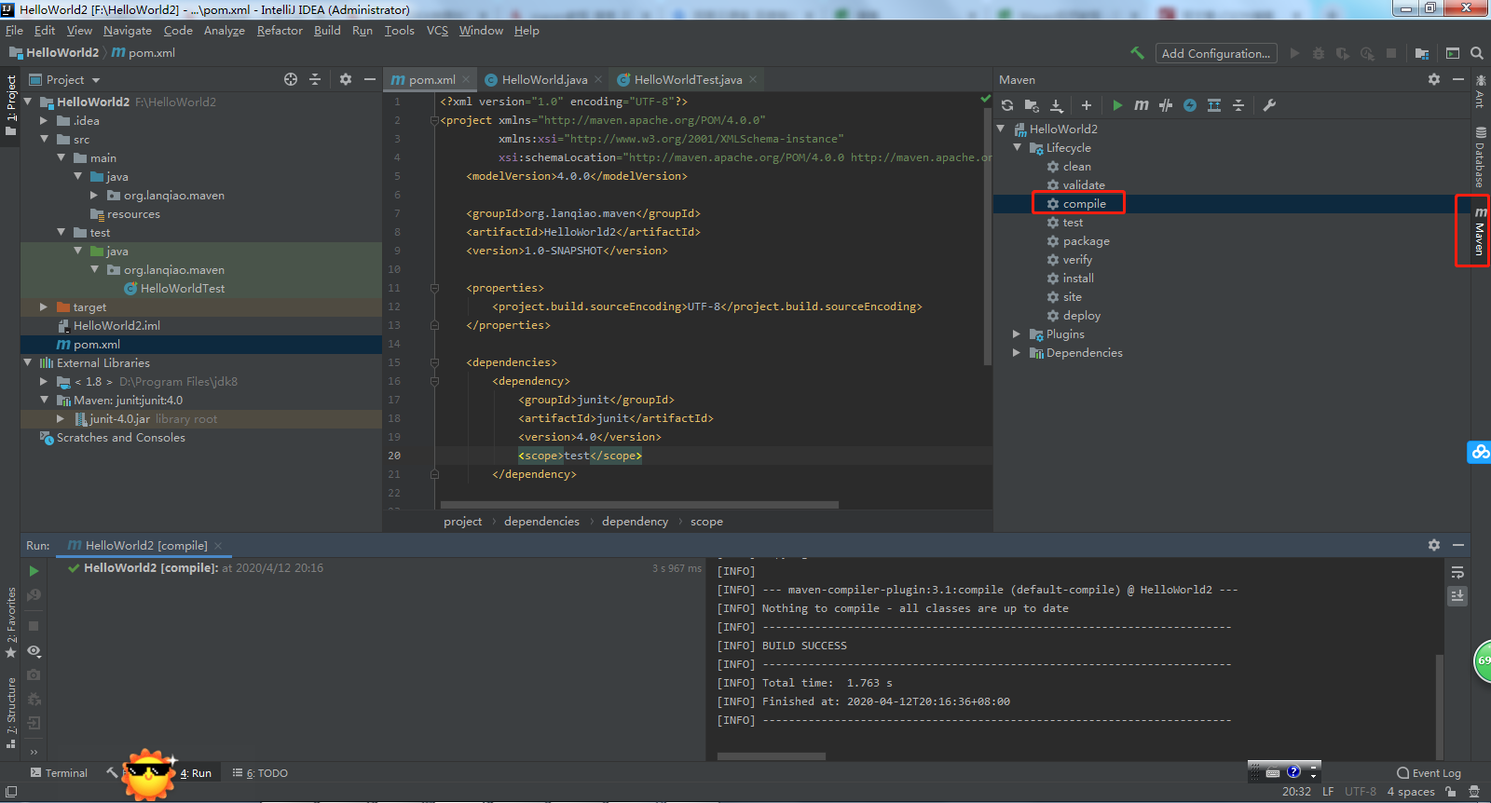
Task: Collapse all in Project panel
Action: coord(315,79)
